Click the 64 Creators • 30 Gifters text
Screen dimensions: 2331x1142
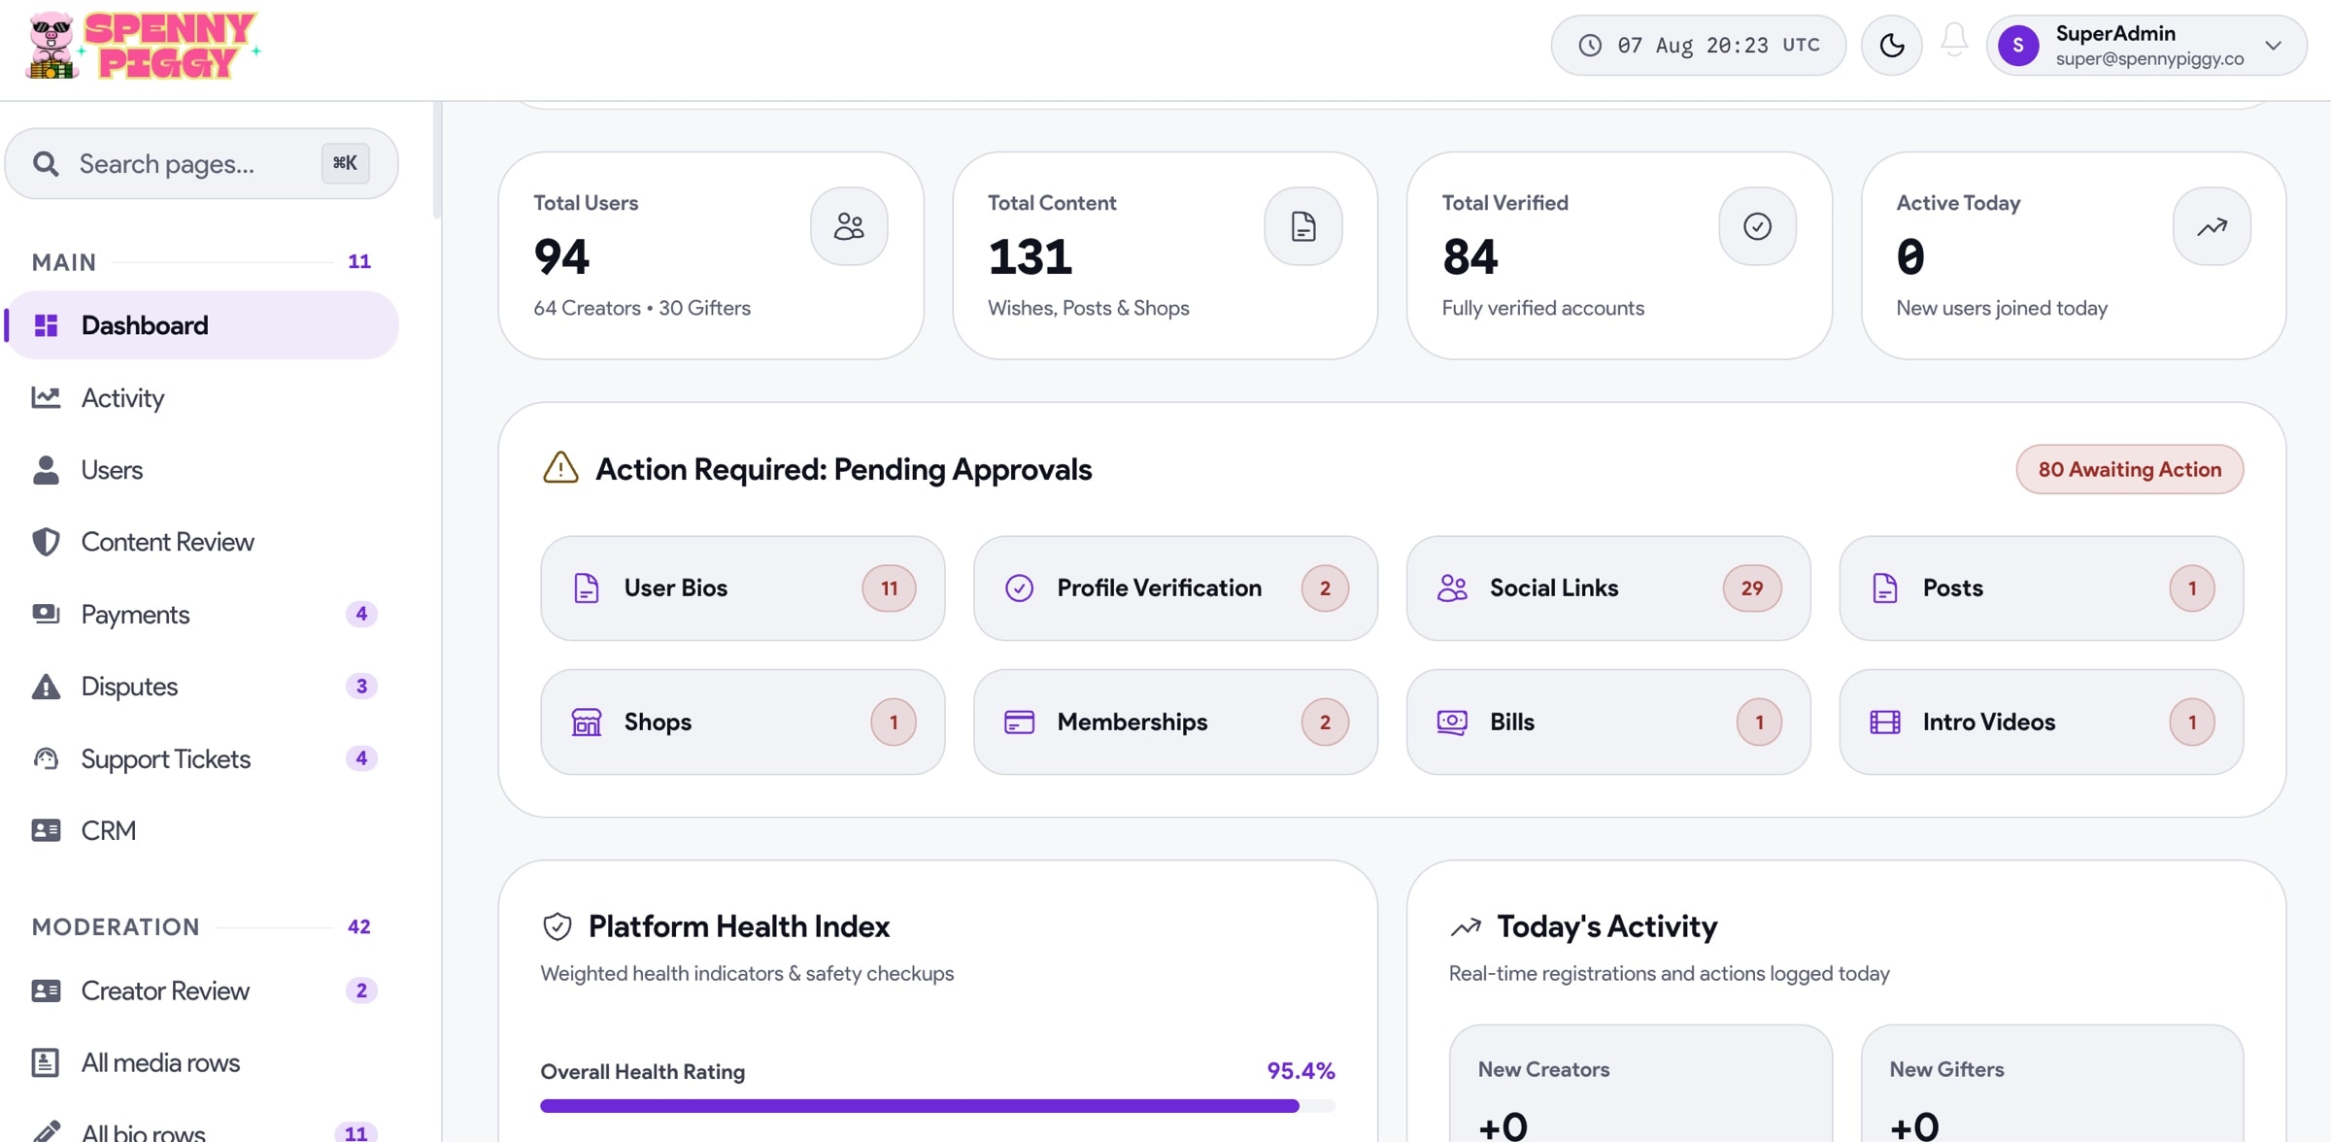(642, 308)
